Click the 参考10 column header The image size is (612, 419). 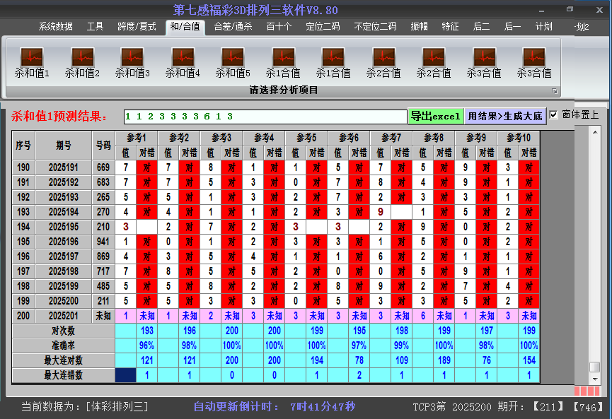pyautogui.click(x=519, y=138)
